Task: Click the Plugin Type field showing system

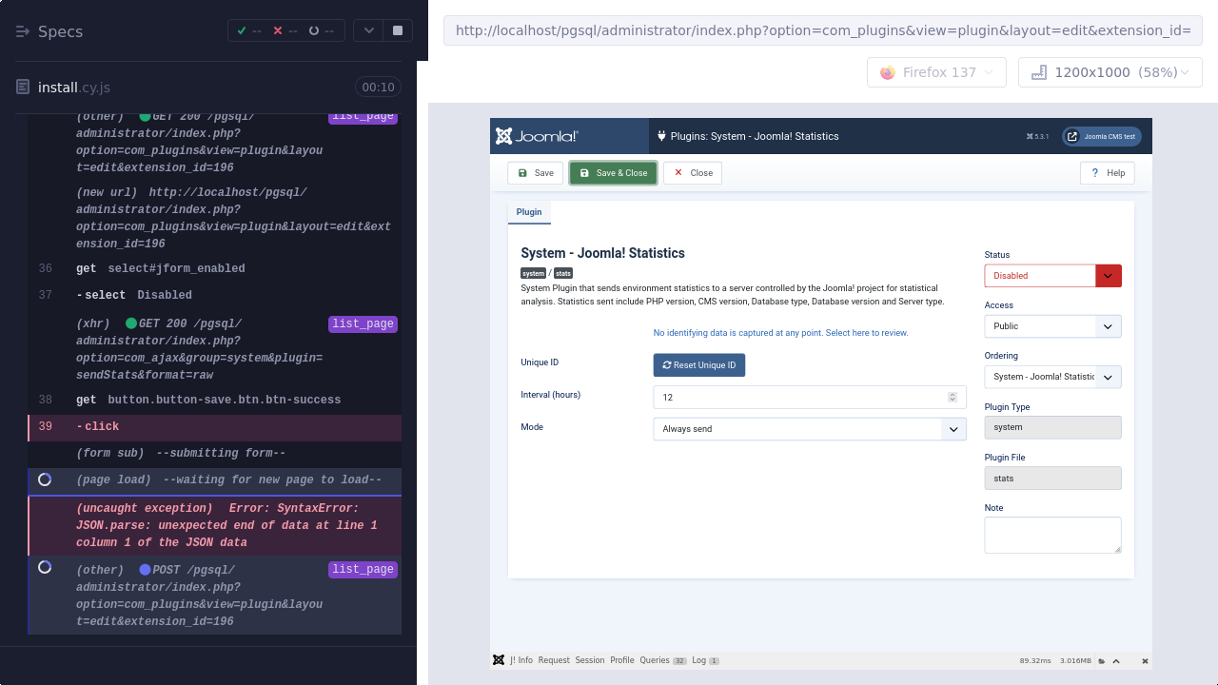Action: pos(1052,427)
